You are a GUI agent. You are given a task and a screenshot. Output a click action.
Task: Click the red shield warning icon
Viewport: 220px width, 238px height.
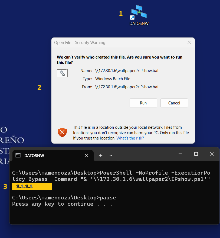(62, 132)
